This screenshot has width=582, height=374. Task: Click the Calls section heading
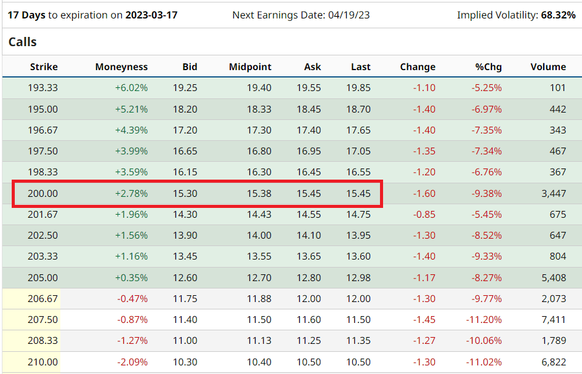coord(23,42)
